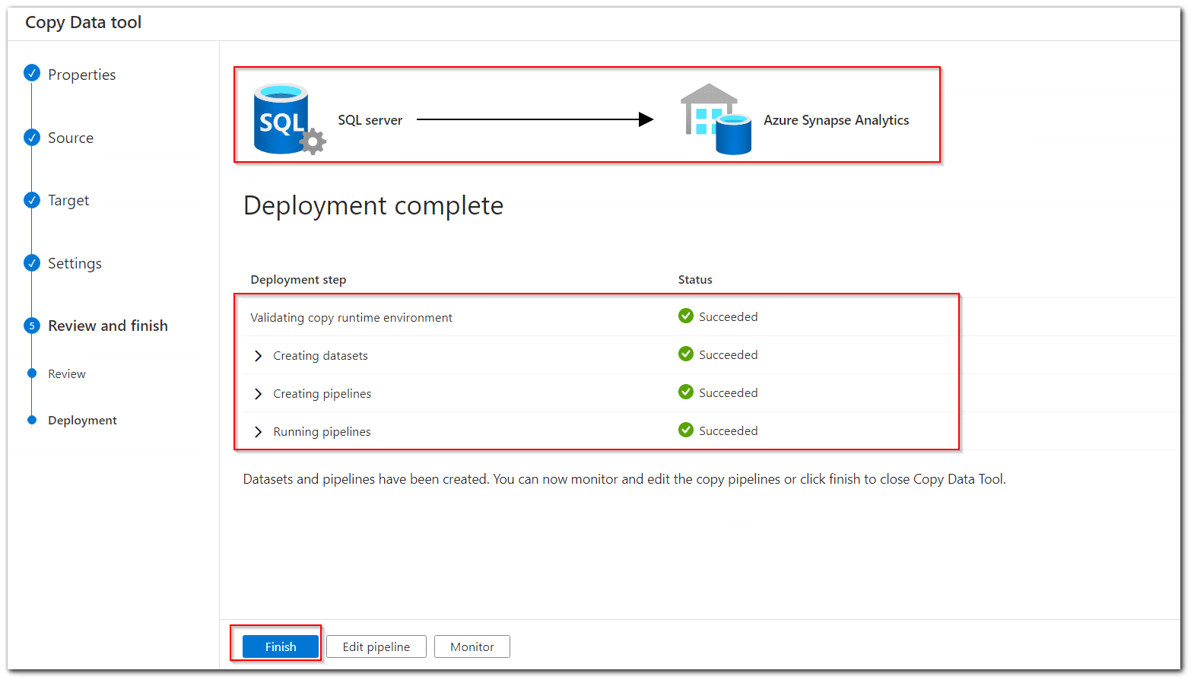The height and width of the screenshot is (683, 1194).
Task: Click Succeeded status for Creating datasets
Action: pos(729,354)
